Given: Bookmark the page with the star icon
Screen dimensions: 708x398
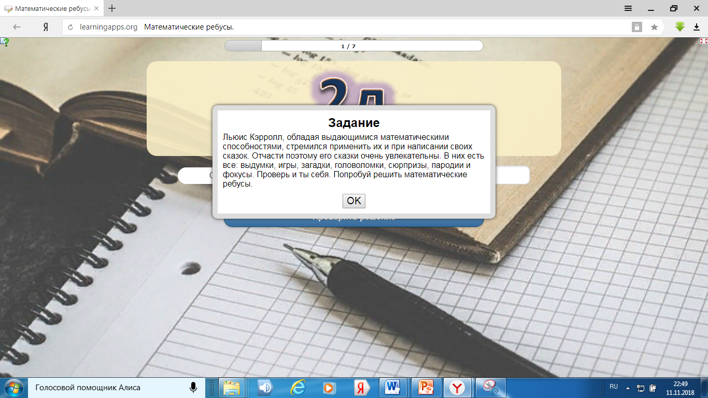Looking at the screenshot, I should [654, 27].
